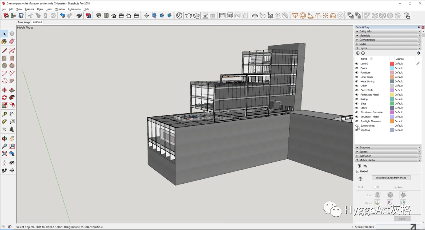Collapse the Layers panel
The width and height of the screenshot is (425, 230).
pos(388,48)
